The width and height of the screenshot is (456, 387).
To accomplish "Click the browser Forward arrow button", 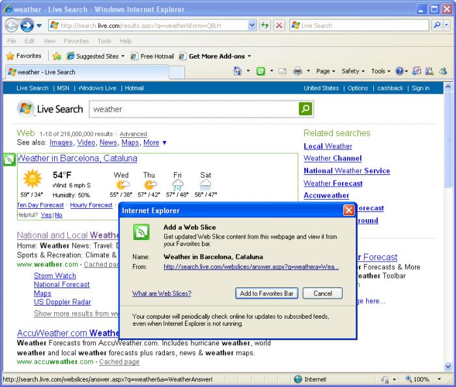I will [x=27, y=25].
